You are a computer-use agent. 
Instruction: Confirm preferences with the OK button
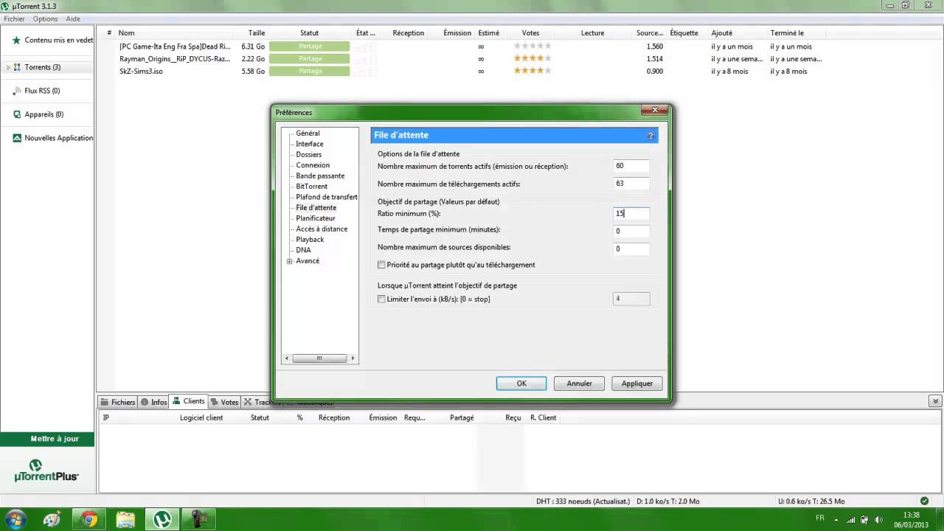click(521, 383)
